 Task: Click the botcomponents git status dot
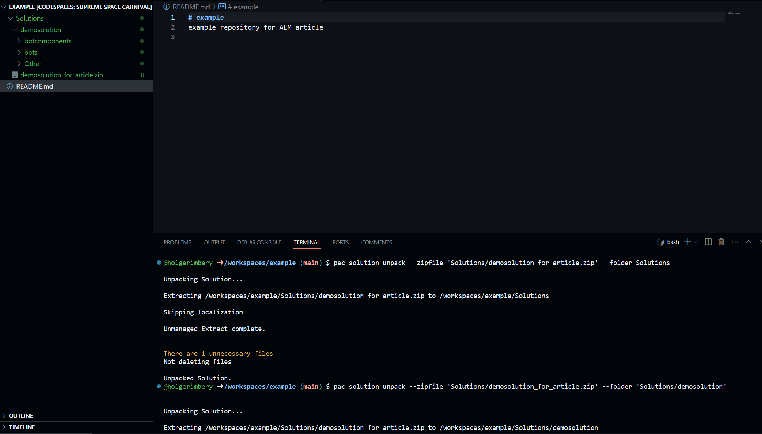click(142, 41)
